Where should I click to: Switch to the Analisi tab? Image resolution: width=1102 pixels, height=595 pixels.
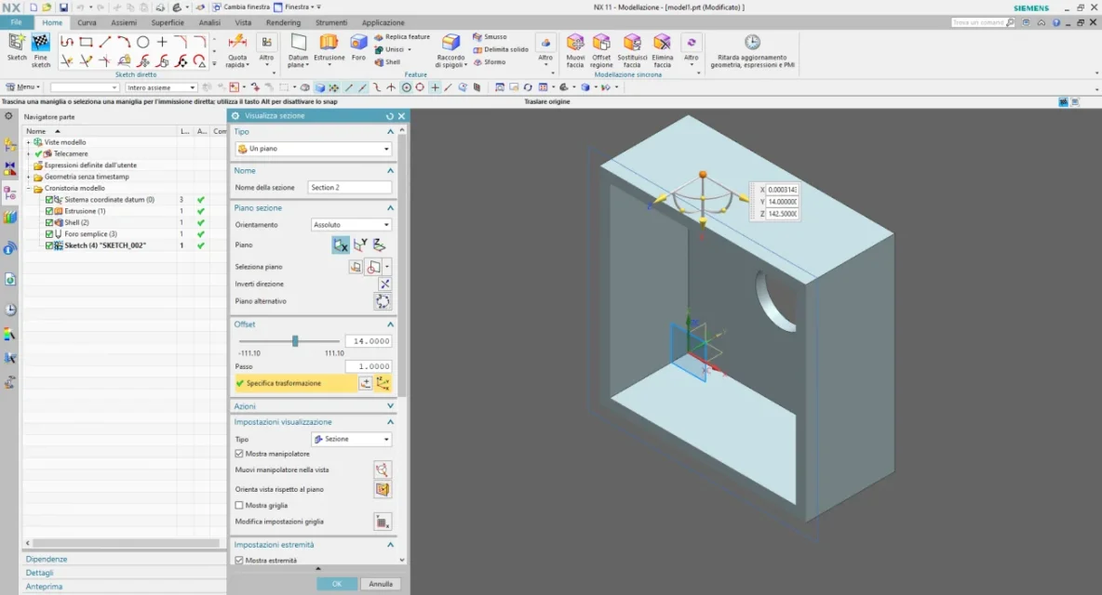pyautogui.click(x=209, y=22)
